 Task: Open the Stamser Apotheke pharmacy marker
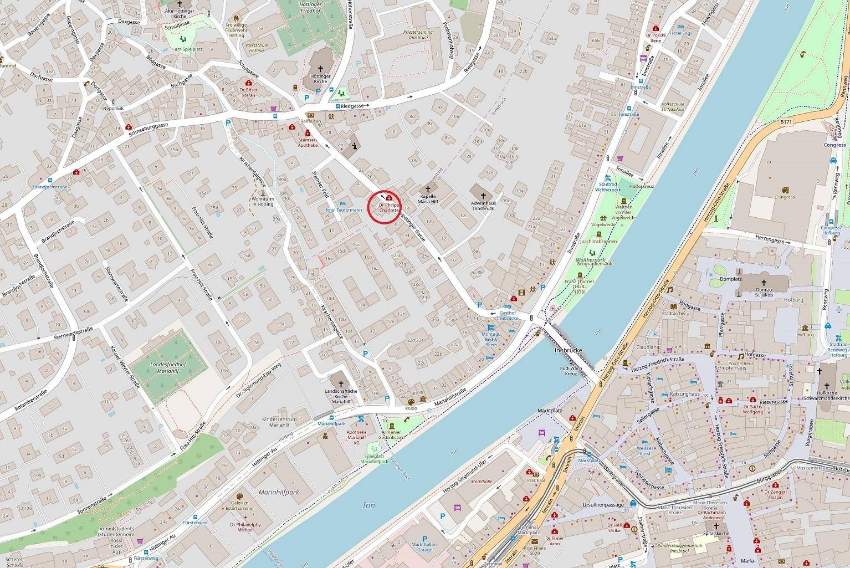[x=309, y=133]
